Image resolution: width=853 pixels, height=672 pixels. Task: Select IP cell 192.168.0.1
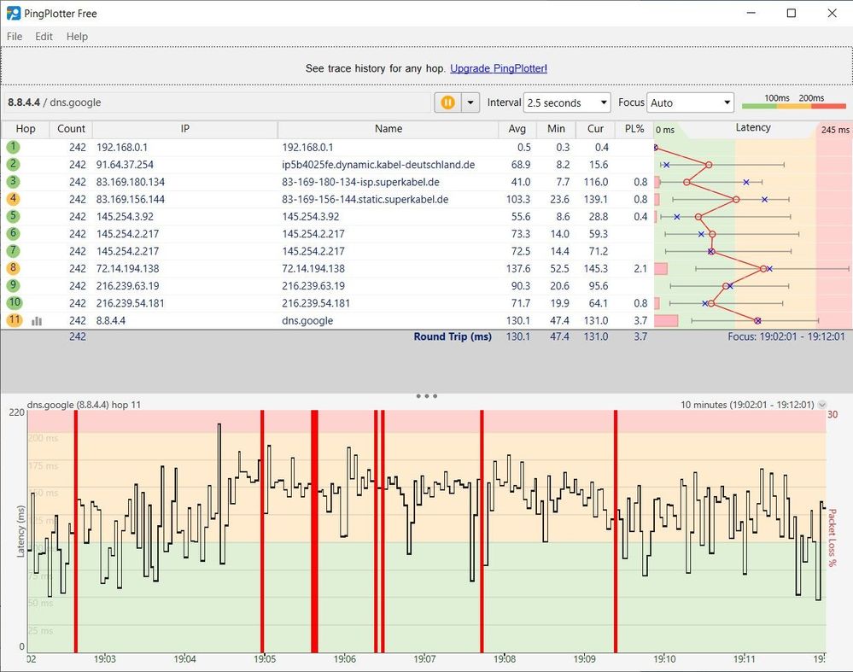pos(122,148)
